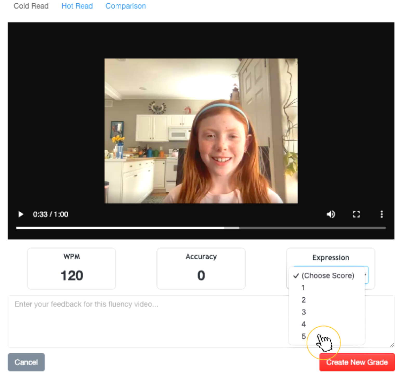Image resolution: width=402 pixels, height=377 pixels.
Task: Open the speaker volume icon
Action: (331, 214)
